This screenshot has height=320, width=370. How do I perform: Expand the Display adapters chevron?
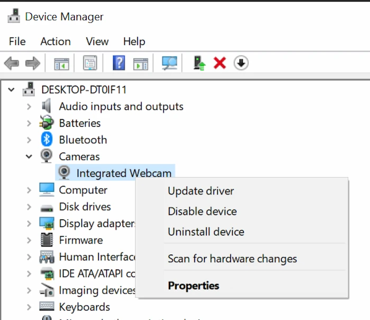pyautogui.click(x=29, y=223)
